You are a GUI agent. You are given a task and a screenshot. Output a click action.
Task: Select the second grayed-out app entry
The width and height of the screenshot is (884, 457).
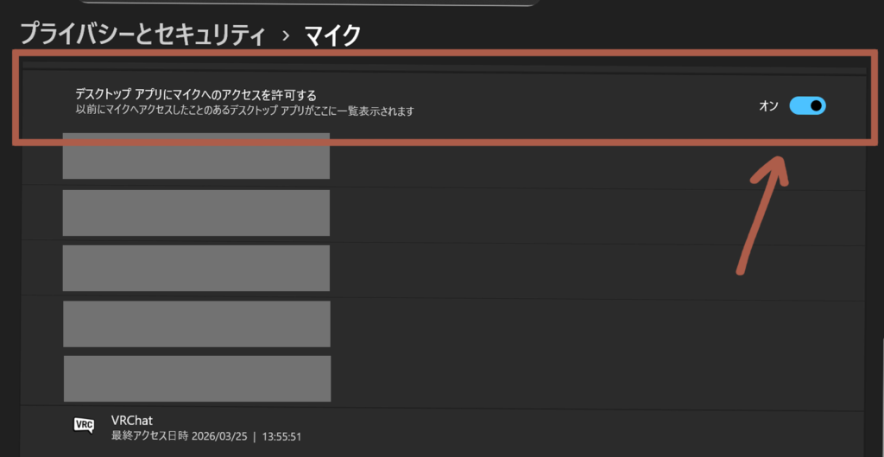tap(196, 213)
